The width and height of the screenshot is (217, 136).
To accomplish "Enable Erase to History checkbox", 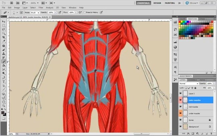I will pos(84,12).
